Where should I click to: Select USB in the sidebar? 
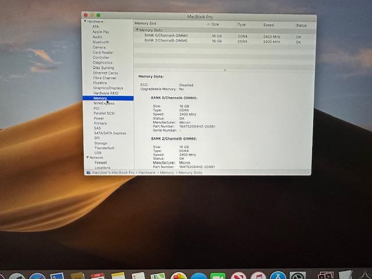click(98, 152)
